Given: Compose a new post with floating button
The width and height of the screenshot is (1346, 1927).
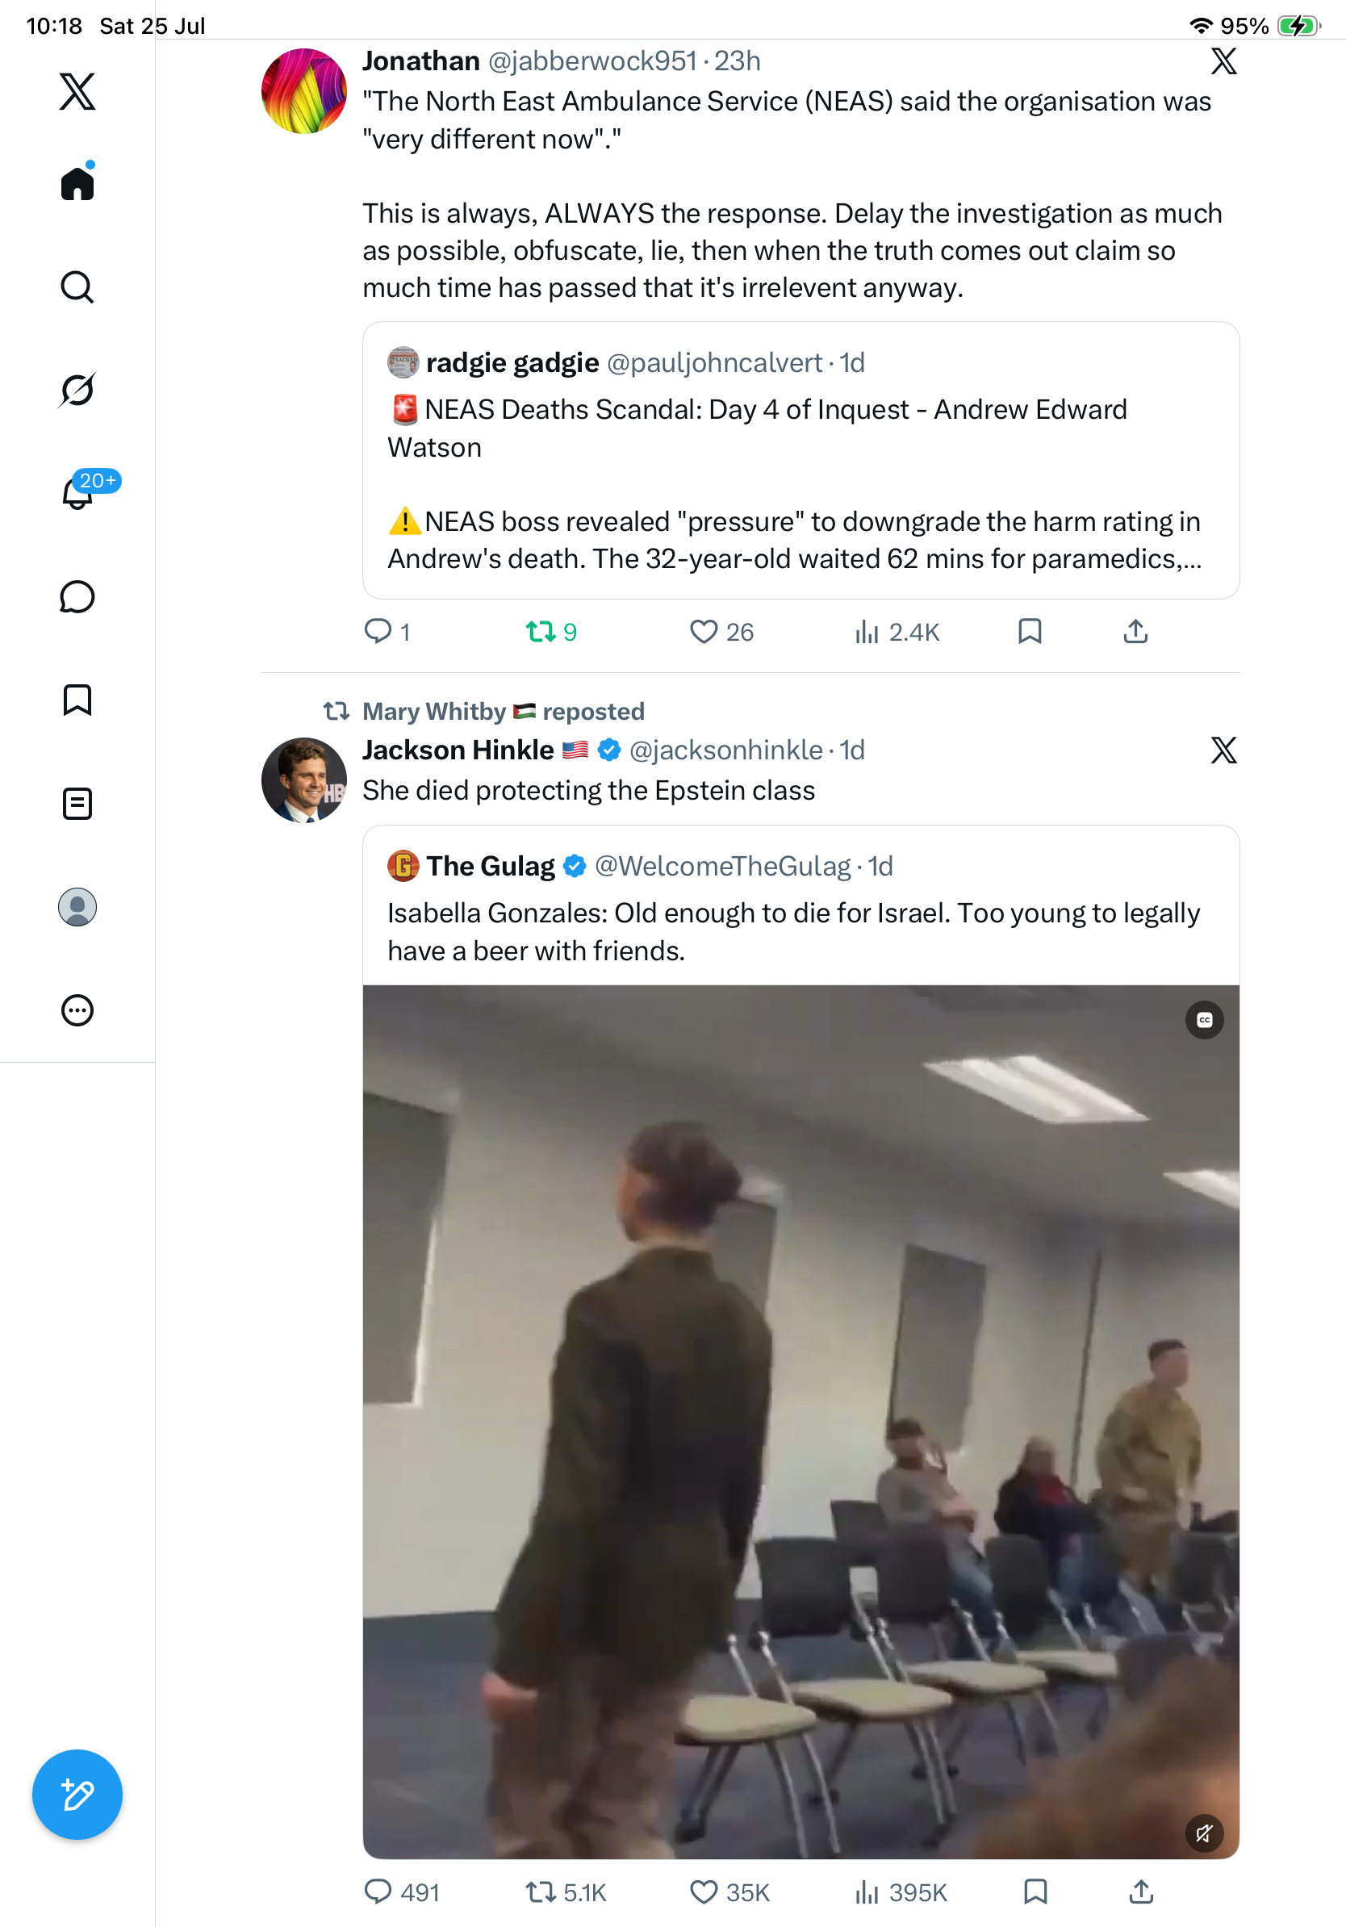Looking at the screenshot, I should (x=77, y=1795).
